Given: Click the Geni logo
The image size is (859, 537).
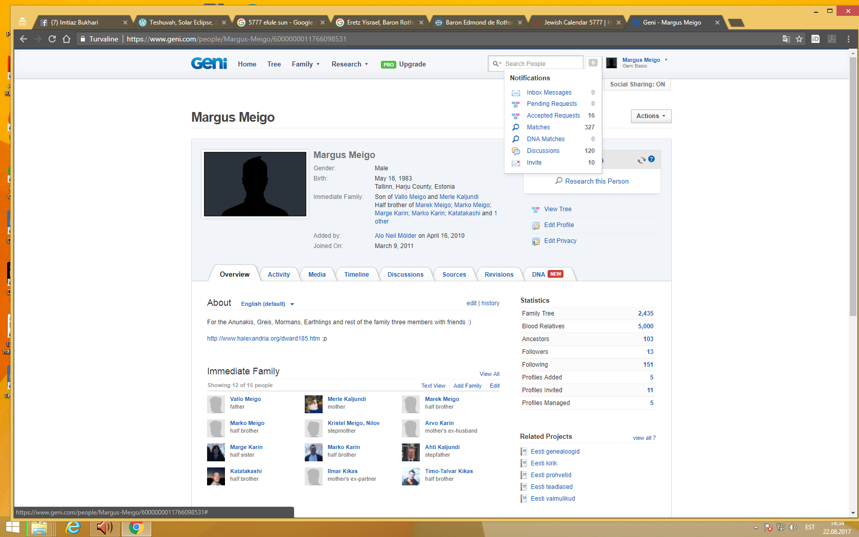Looking at the screenshot, I should tap(209, 63).
